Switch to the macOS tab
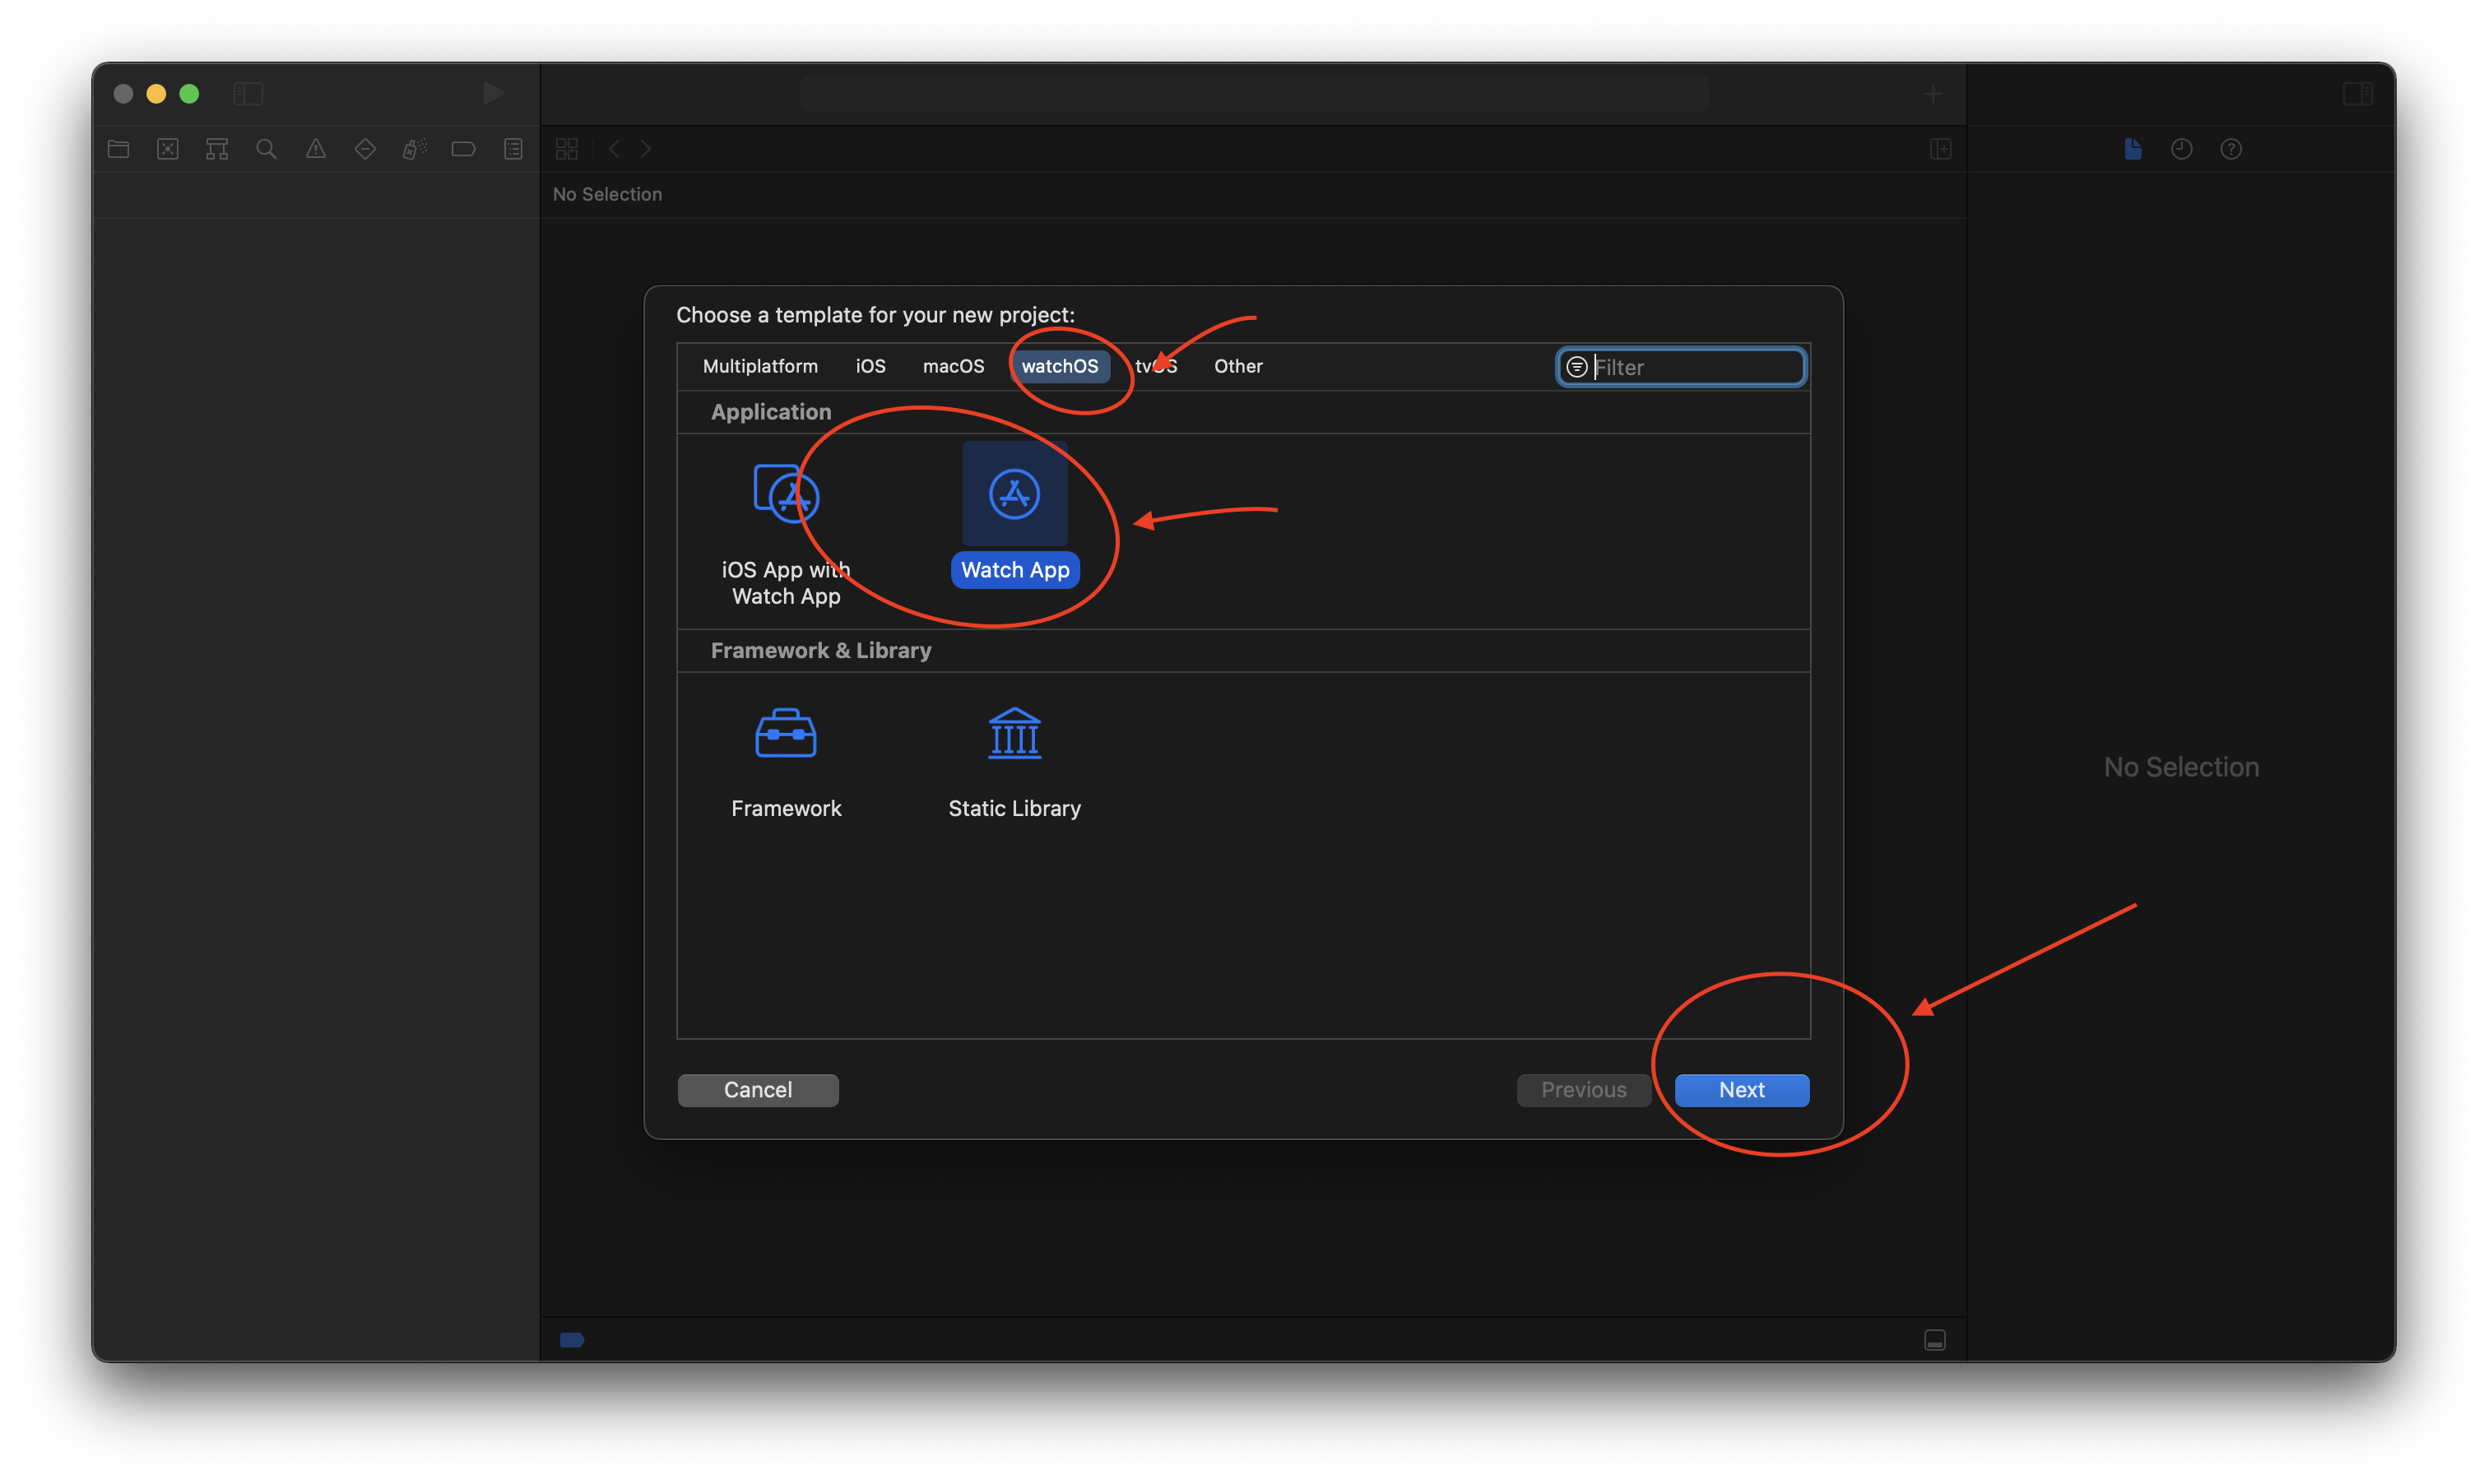The width and height of the screenshot is (2488, 1484). click(x=953, y=366)
